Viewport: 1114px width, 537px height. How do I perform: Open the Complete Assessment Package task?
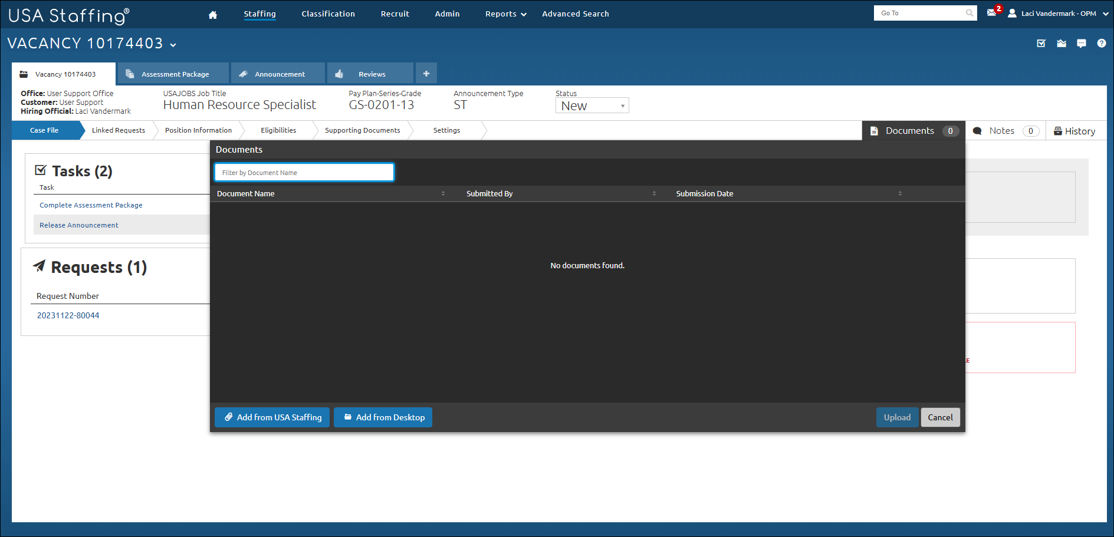pos(91,205)
